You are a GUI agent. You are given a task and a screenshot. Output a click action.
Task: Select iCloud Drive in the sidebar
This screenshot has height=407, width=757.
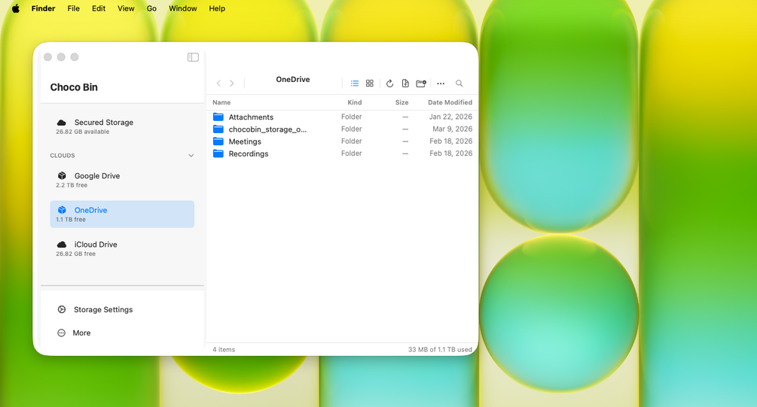122,248
